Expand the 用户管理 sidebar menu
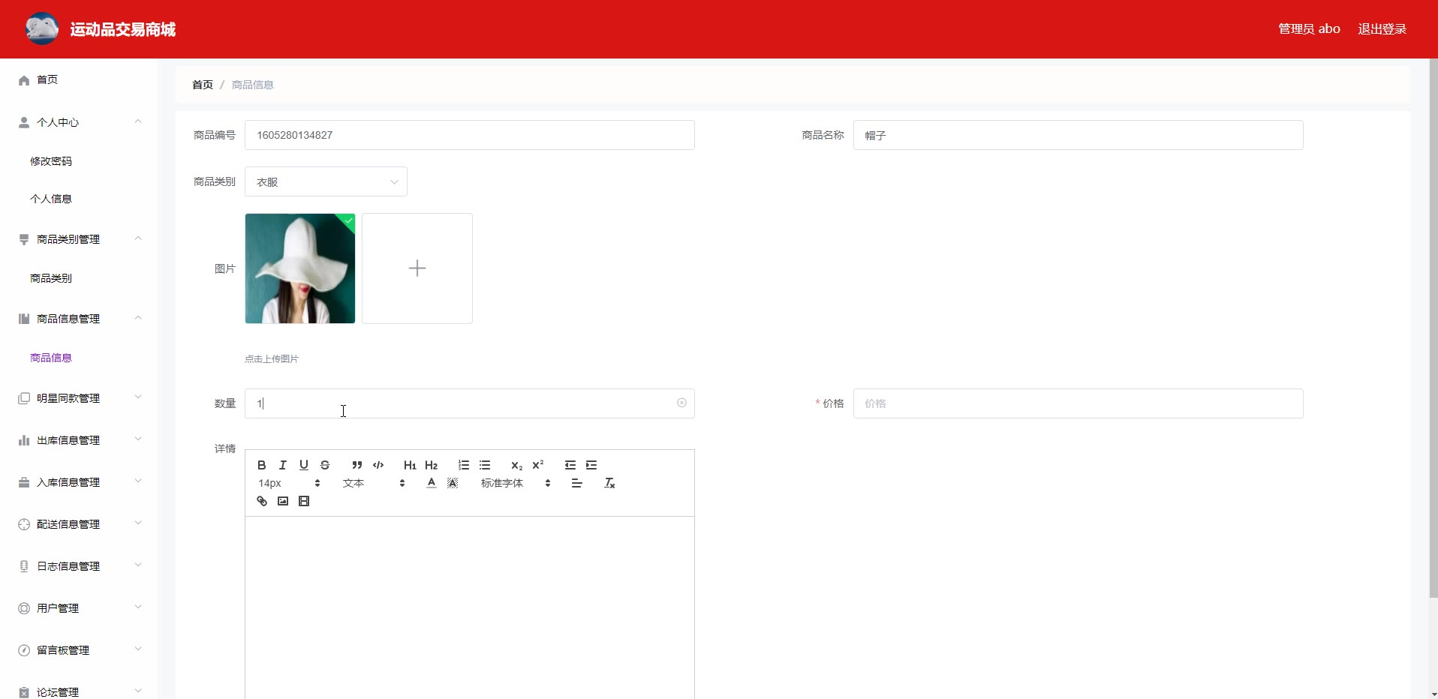This screenshot has height=699, width=1438. point(79,608)
